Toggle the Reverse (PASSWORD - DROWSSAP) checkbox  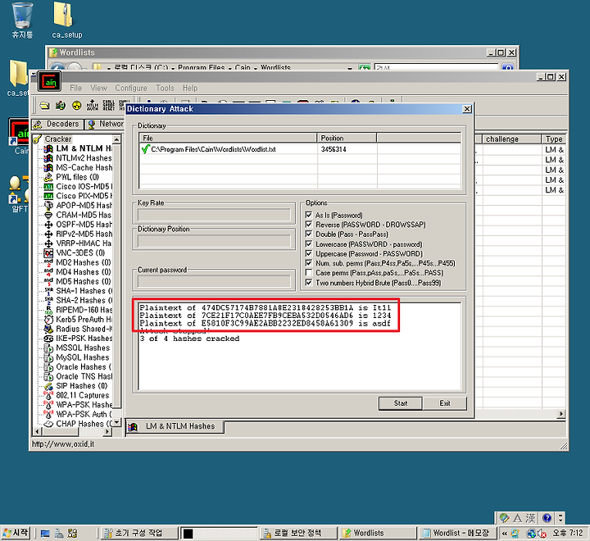[309, 225]
